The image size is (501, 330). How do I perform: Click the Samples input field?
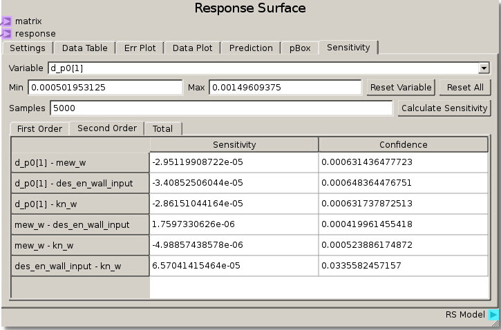pos(220,108)
